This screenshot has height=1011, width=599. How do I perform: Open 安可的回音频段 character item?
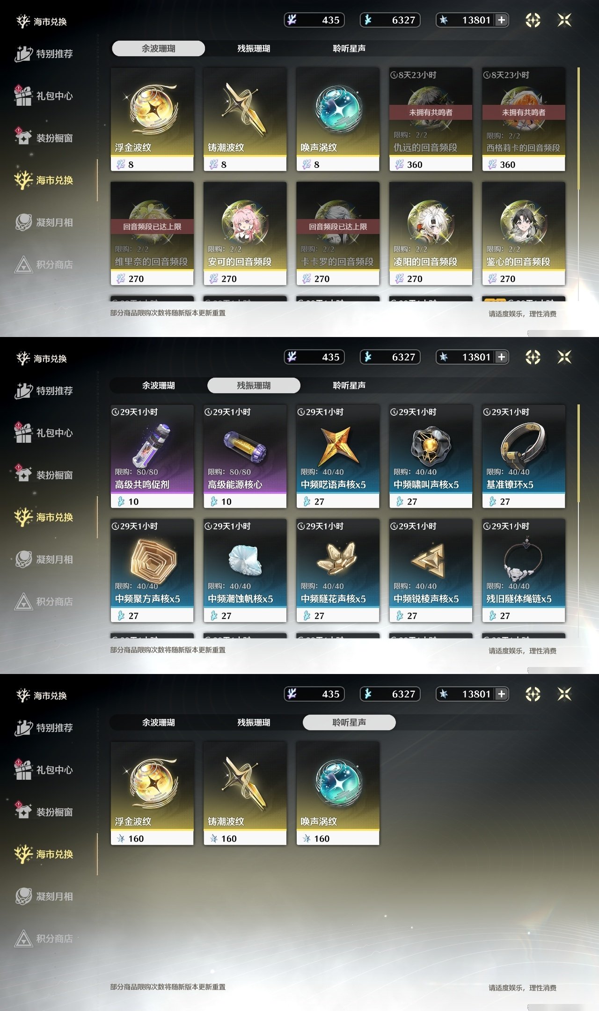245,234
